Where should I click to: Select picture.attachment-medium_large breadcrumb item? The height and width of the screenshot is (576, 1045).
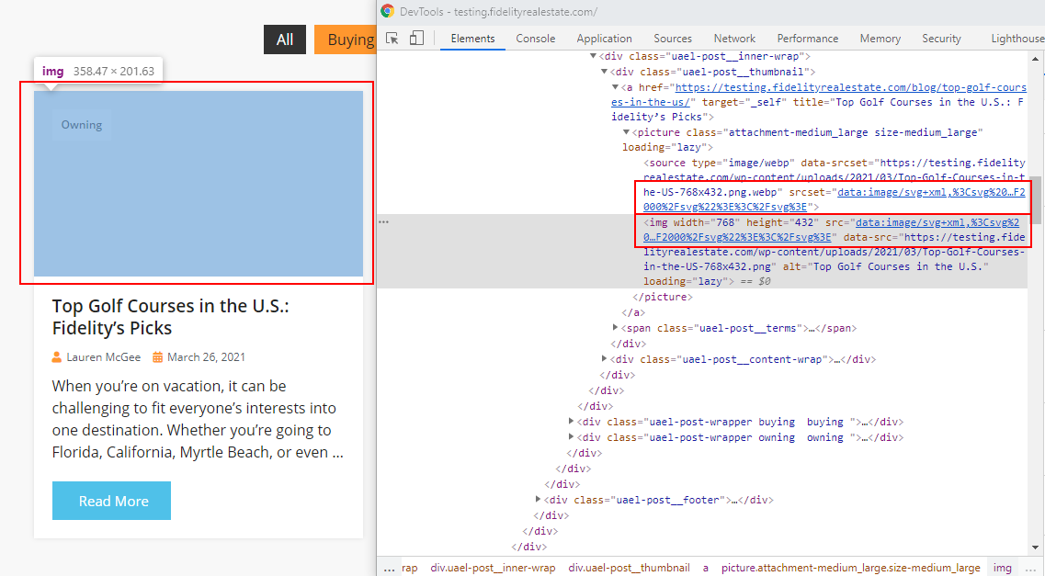850,568
